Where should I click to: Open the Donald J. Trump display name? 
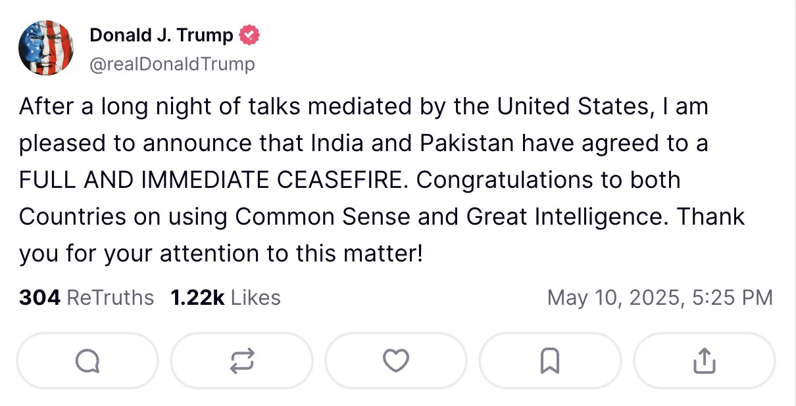point(161,35)
